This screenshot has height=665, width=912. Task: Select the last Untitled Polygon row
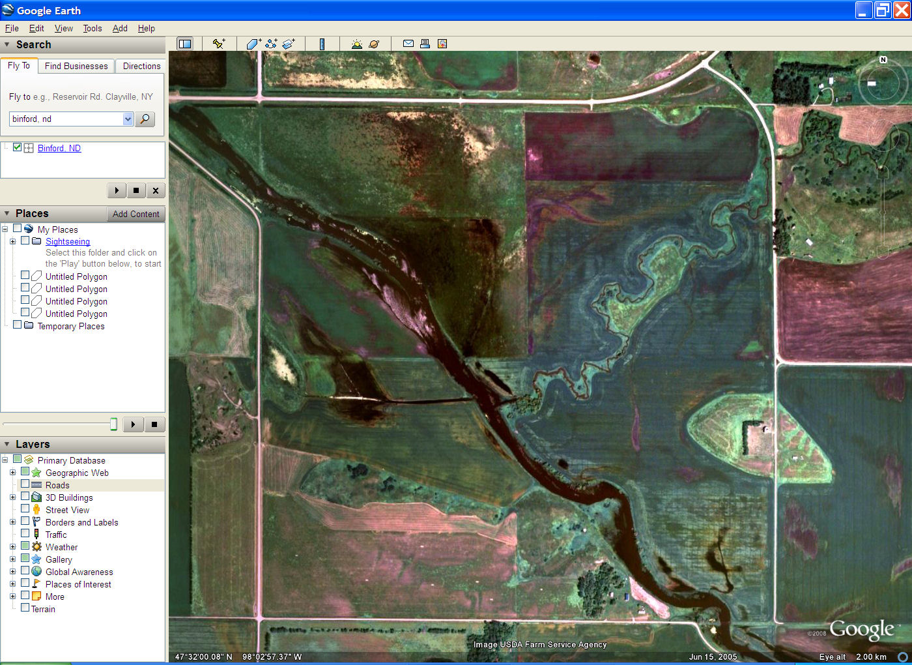76,314
